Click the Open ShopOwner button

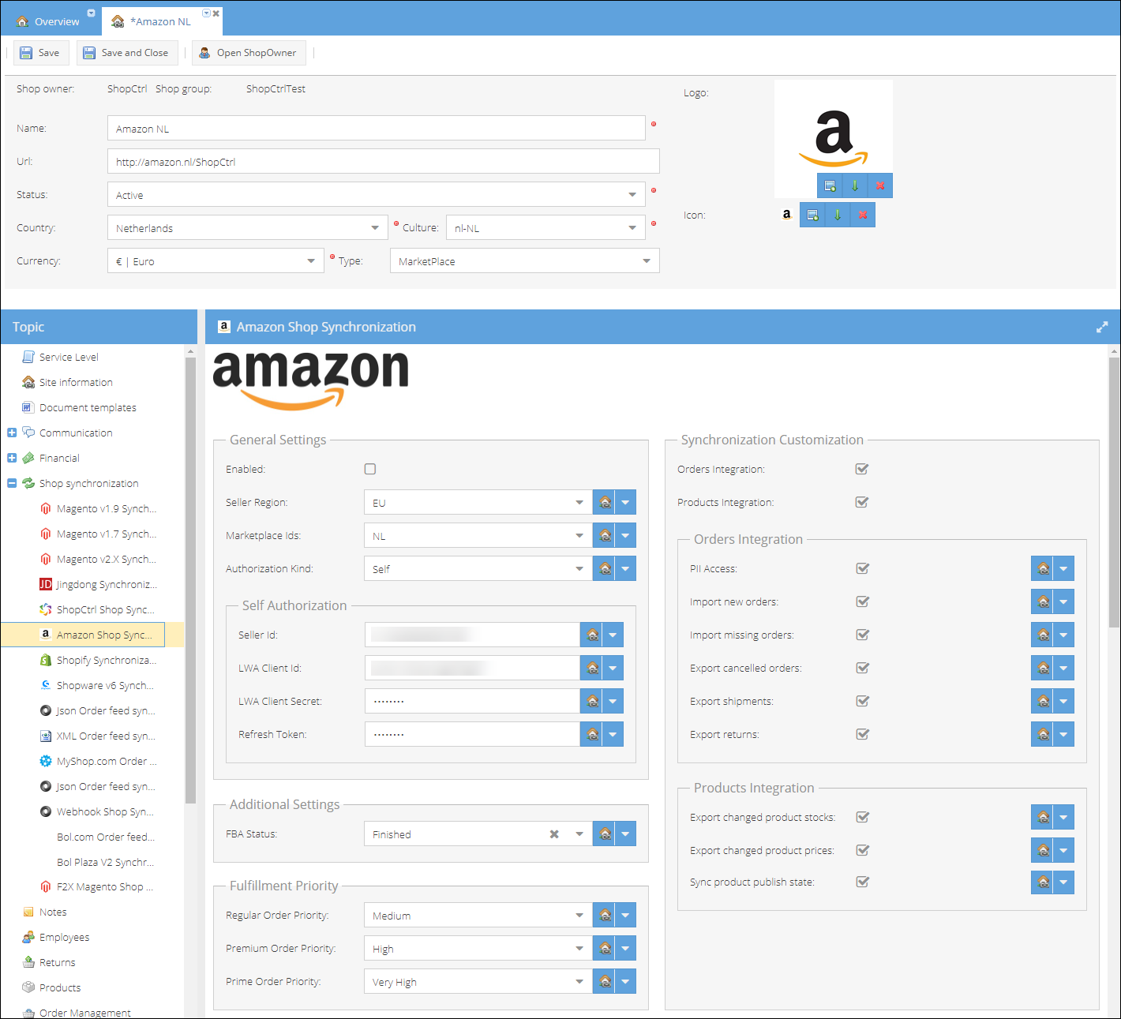pyautogui.click(x=249, y=53)
